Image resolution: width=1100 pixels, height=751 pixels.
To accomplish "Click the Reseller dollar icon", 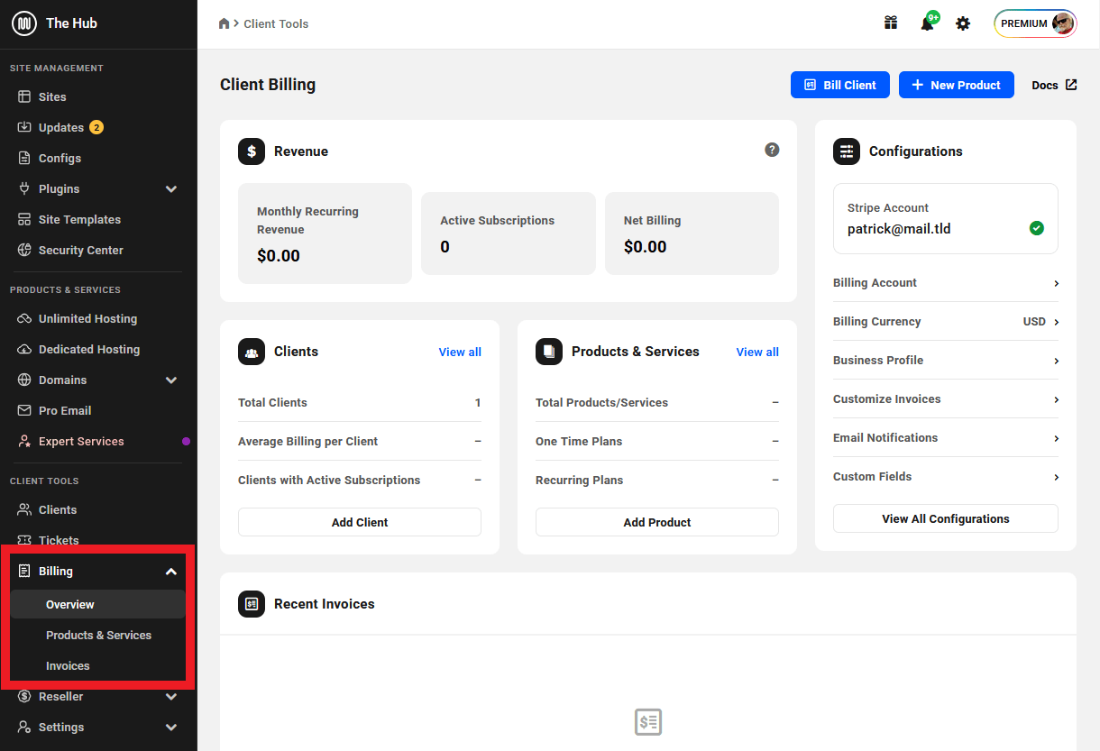I will point(24,696).
